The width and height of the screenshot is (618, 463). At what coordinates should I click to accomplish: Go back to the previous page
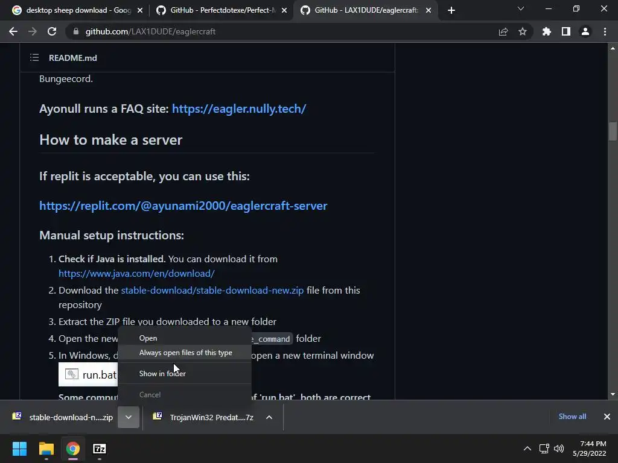pos(13,31)
